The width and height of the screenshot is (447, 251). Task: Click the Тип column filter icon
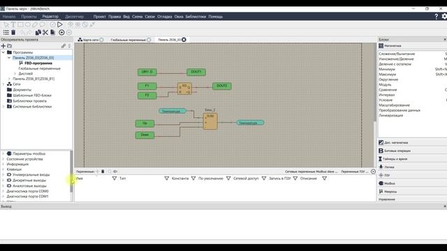coord(167,178)
